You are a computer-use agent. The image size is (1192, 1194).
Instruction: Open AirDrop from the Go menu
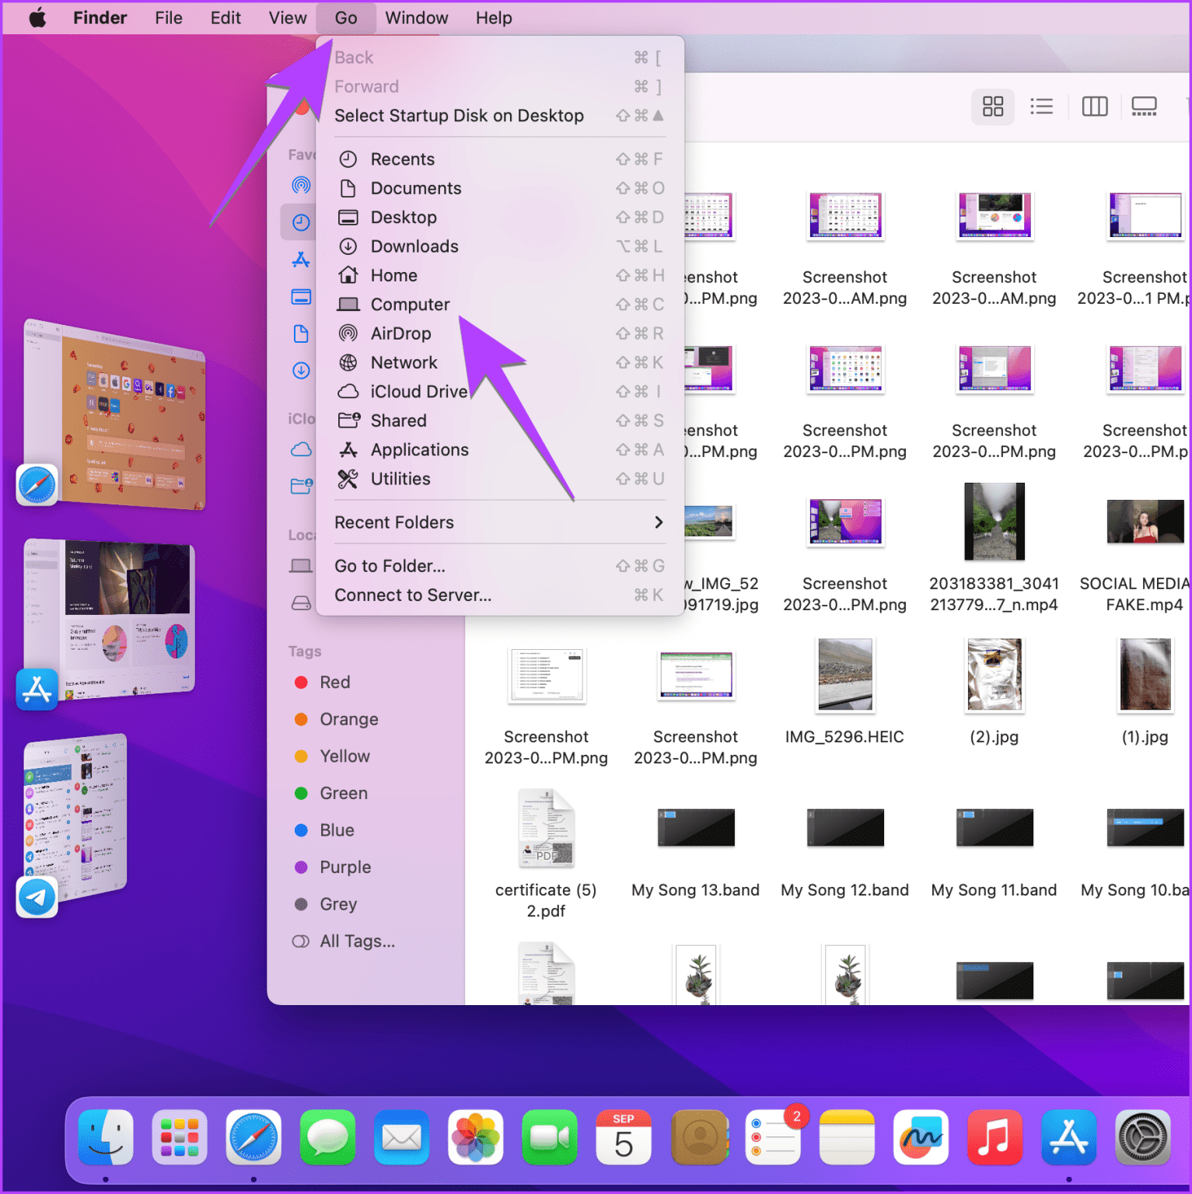click(401, 333)
